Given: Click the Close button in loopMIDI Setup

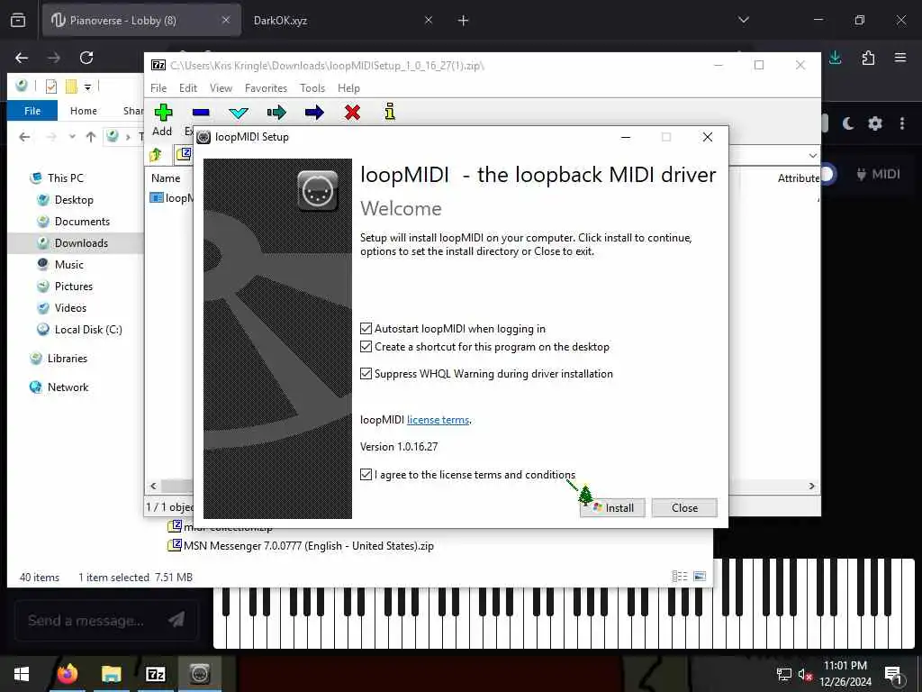Looking at the screenshot, I should click(684, 508).
